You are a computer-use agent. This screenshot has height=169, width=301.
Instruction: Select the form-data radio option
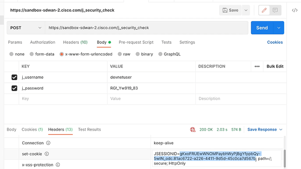pos(32,54)
